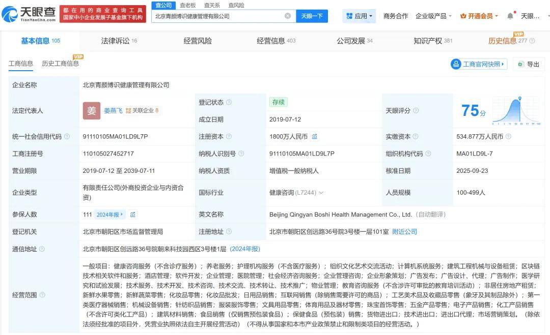Switch to 查老板 search tab
The height and width of the screenshot is (335, 550).
187,5
